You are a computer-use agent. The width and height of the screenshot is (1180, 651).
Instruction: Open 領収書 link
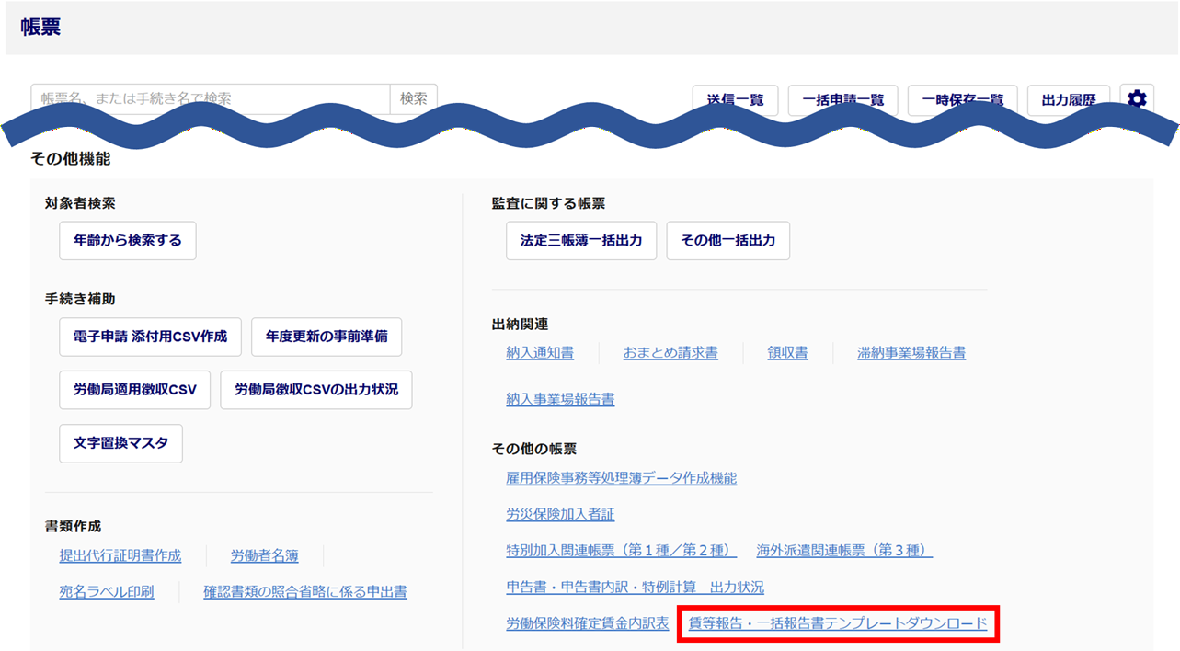click(x=788, y=352)
